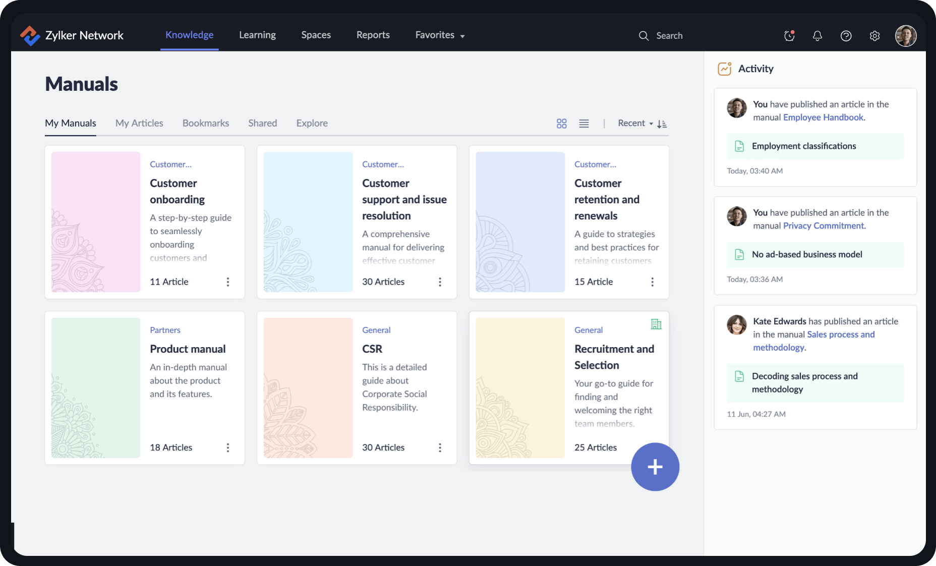Go to the Reports tab

pyautogui.click(x=373, y=35)
